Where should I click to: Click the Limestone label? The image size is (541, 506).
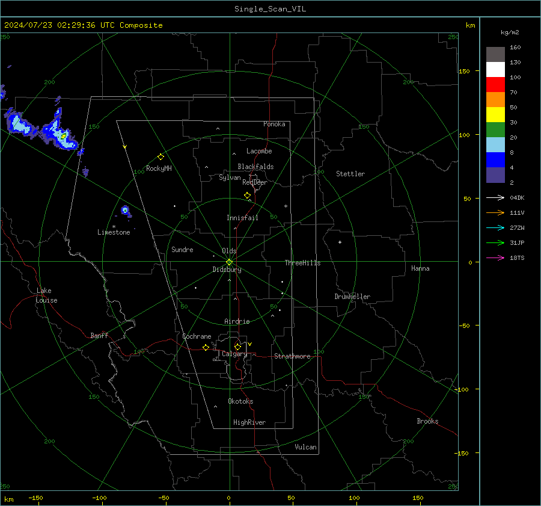coord(114,232)
